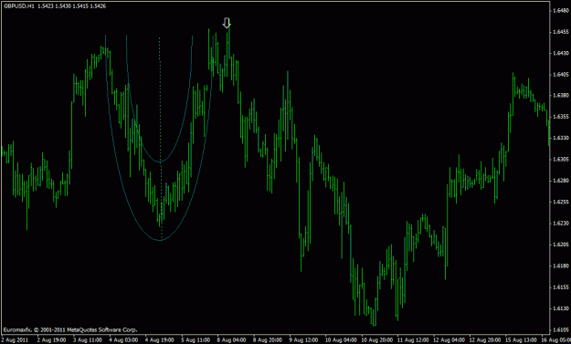The height and width of the screenshot is (344, 571).
Task: Click the 12 Aug 20:00 time label
Action: (485, 340)
